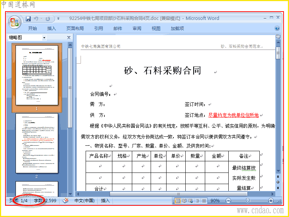Open the undo history dropdown arrow
The width and height of the screenshot is (289, 217).
click(41, 19)
